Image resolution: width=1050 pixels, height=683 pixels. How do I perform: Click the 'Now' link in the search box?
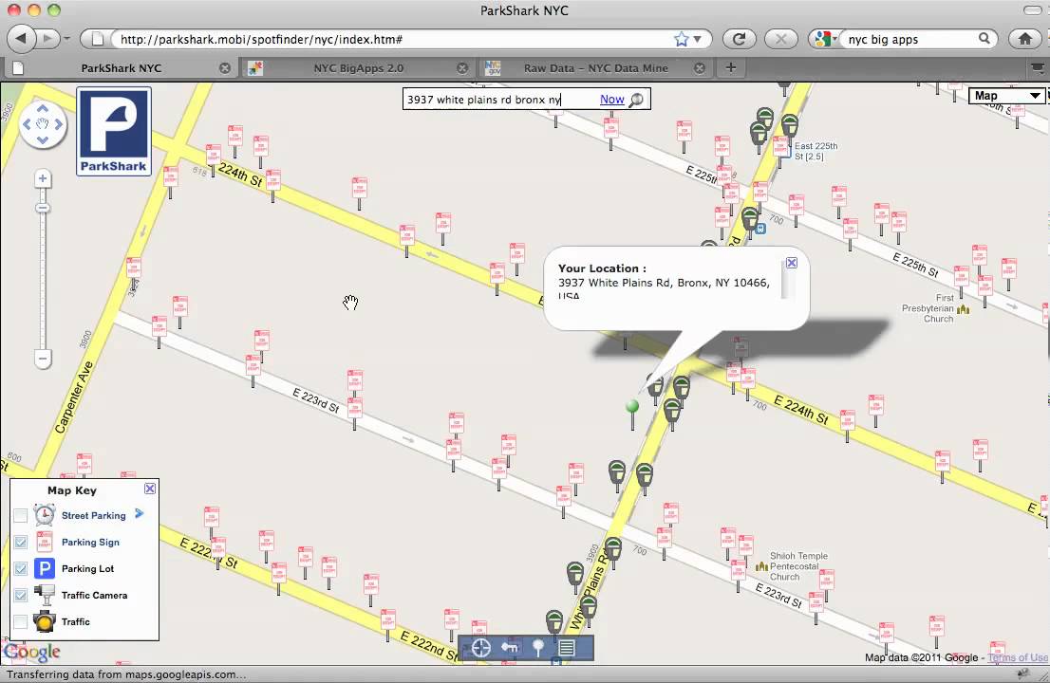pos(611,99)
